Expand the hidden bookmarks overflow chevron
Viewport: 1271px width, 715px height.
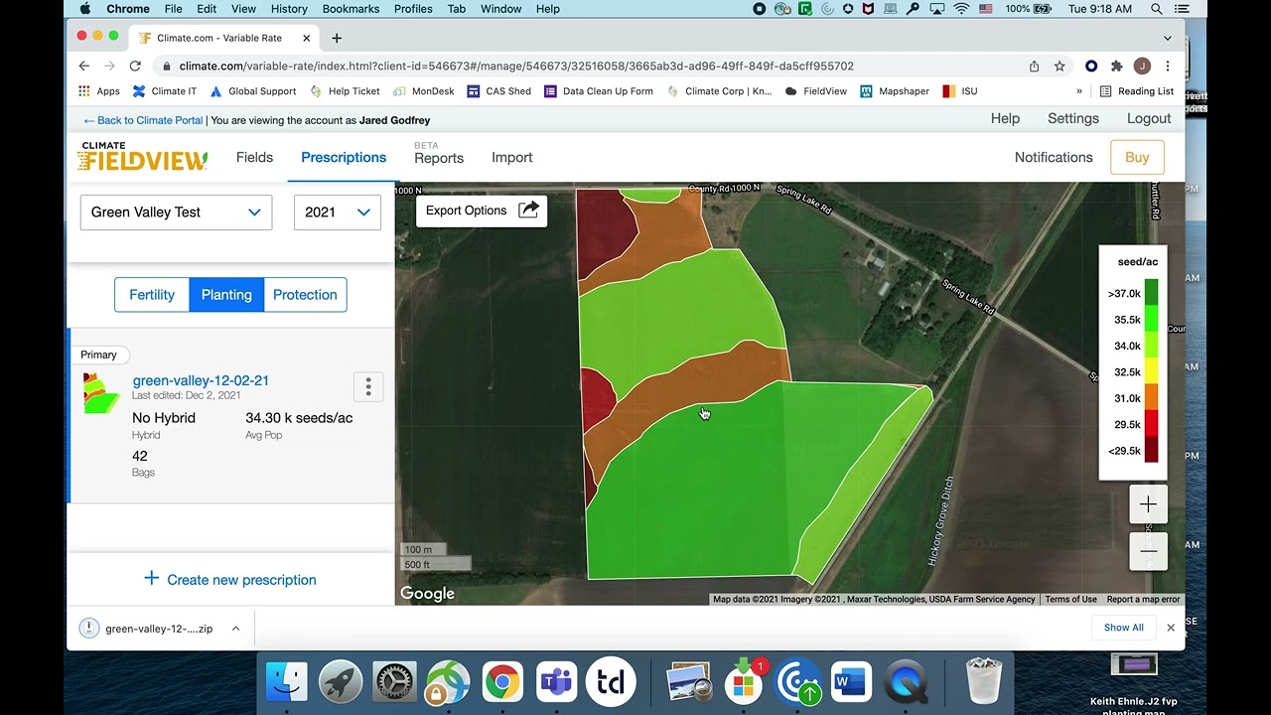tap(1079, 91)
